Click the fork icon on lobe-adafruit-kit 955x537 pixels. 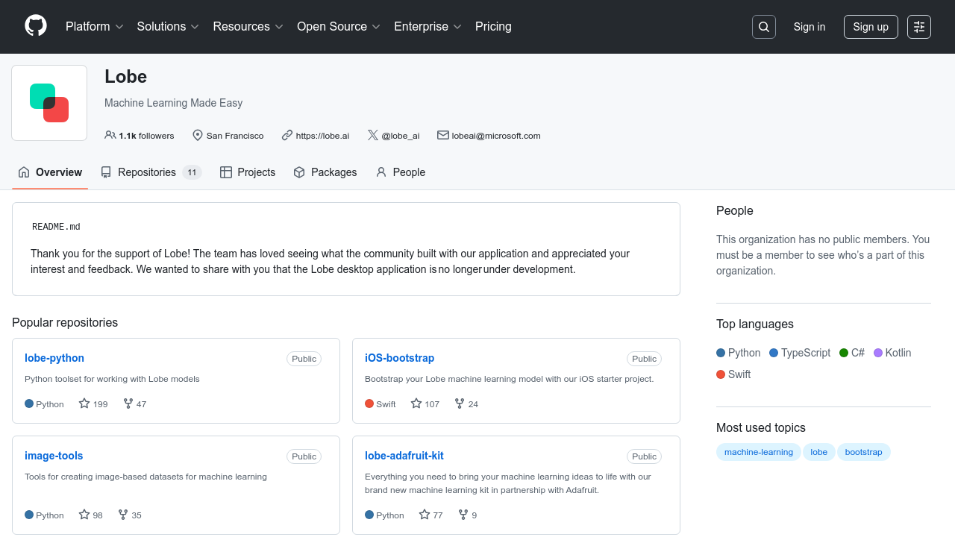463,515
